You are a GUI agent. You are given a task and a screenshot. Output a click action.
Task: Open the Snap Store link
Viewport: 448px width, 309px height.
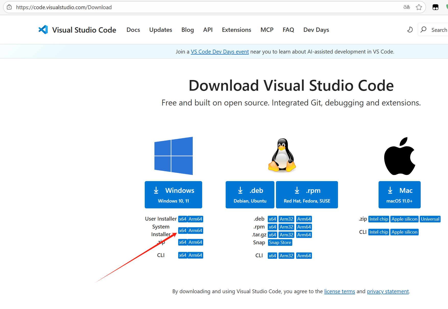click(x=280, y=243)
